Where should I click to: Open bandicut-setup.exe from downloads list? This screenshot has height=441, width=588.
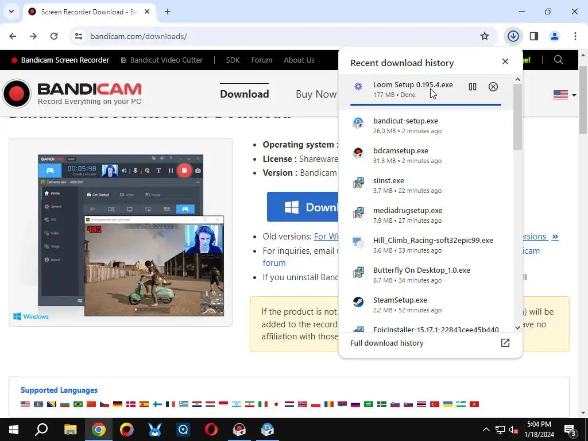click(425, 126)
